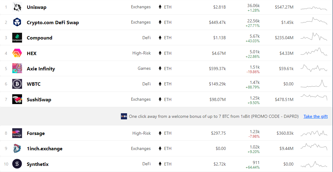Select the SushiSwap logo icon
The image size is (333, 172).
click(x=17, y=99)
